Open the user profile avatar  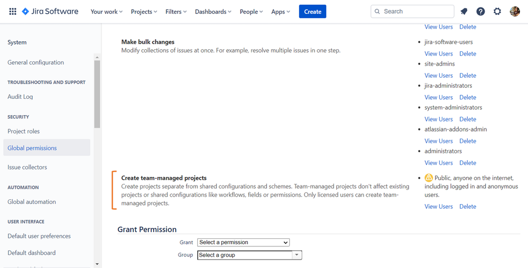pos(515,12)
